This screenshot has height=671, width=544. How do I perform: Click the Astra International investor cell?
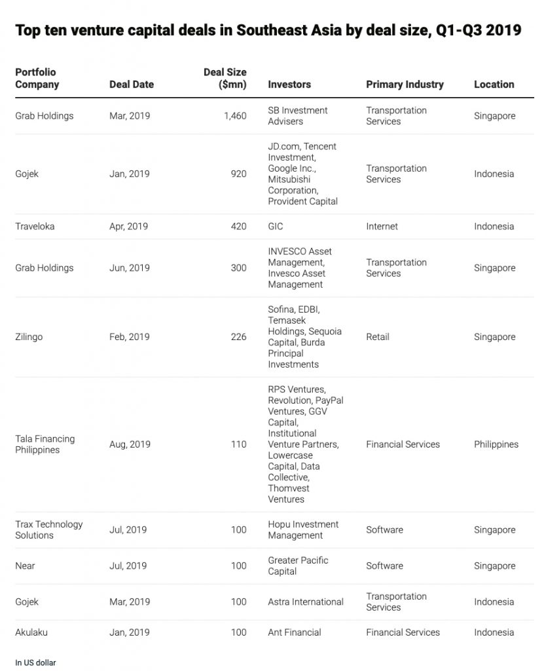[306, 602]
